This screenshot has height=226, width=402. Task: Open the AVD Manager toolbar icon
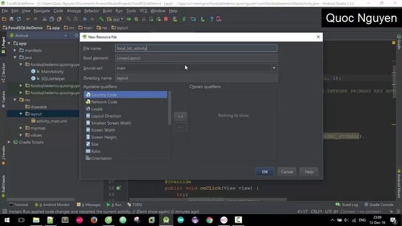coord(175,19)
